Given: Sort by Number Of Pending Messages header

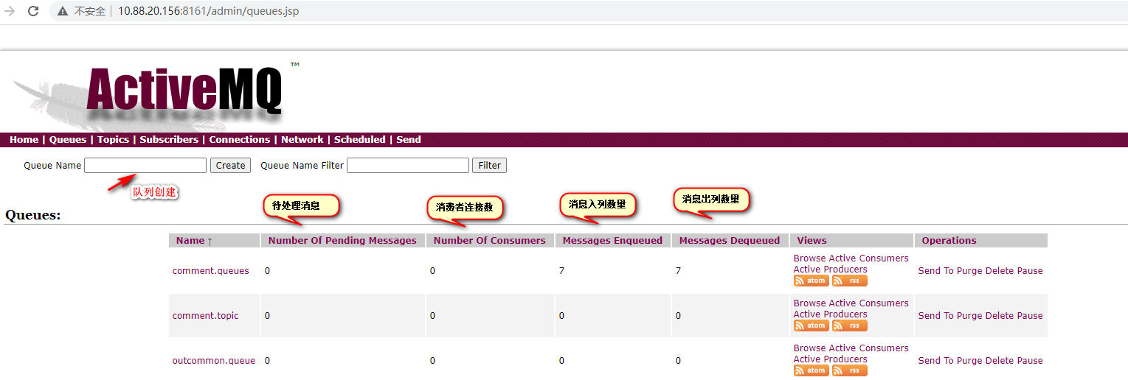Looking at the screenshot, I should (342, 241).
